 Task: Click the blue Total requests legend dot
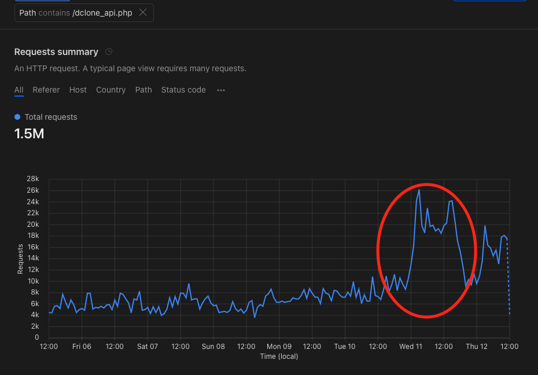coord(16,117)
